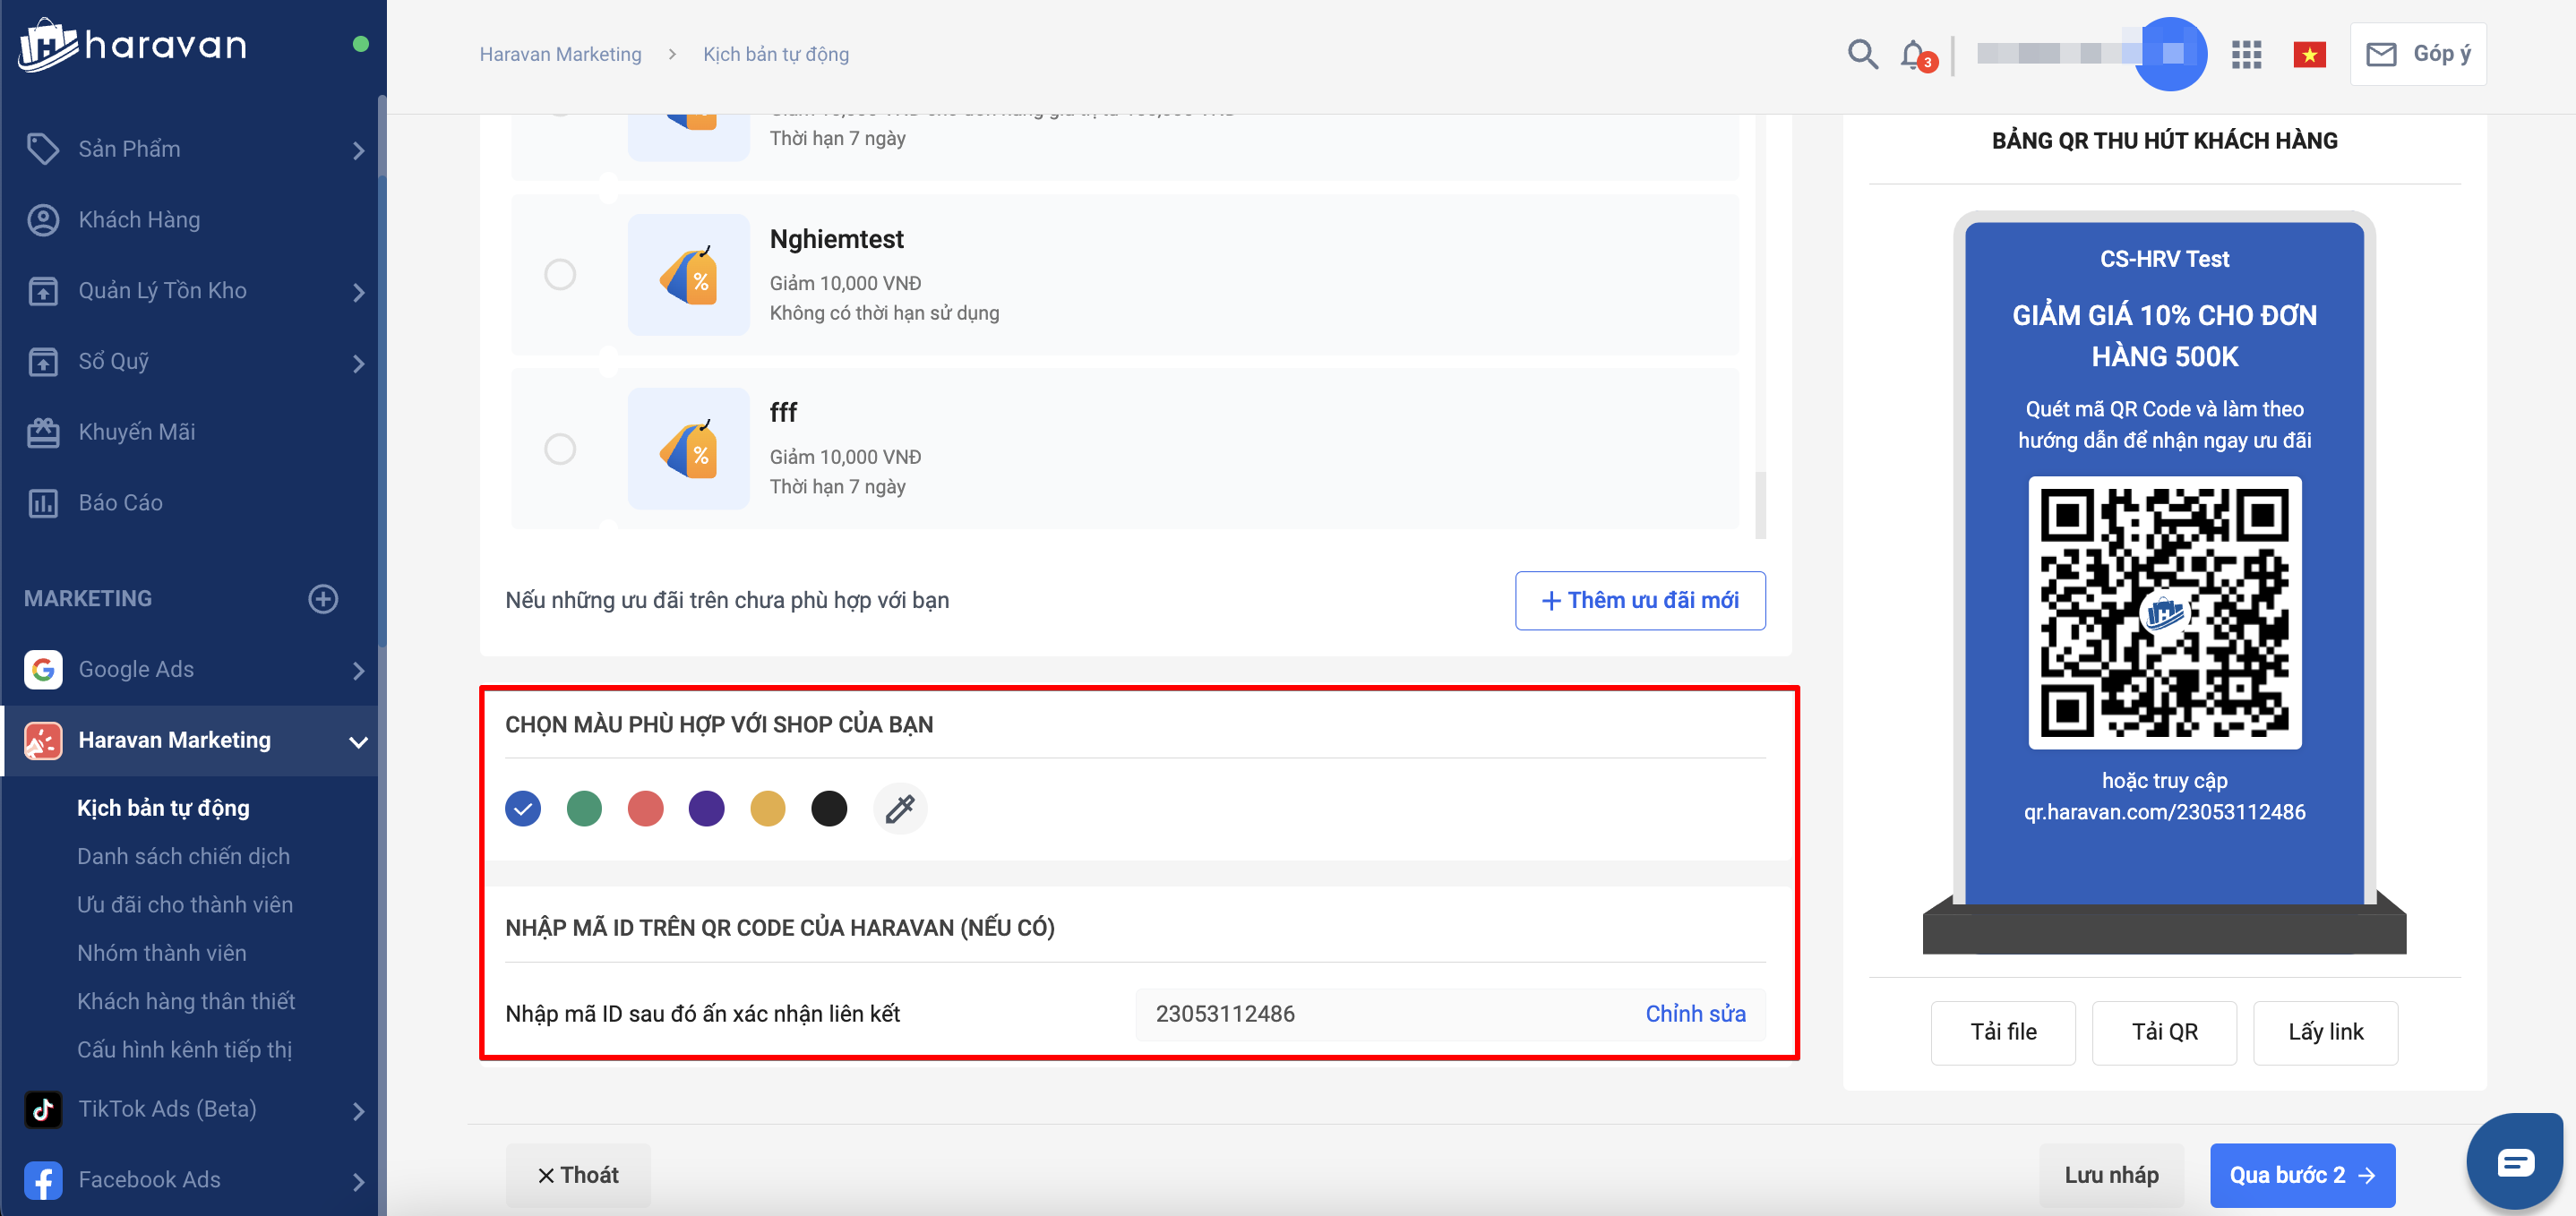The height and width of the screenshot is (1216, 2576).
Task: Click the QR code image
Action: pos(2164,612)
